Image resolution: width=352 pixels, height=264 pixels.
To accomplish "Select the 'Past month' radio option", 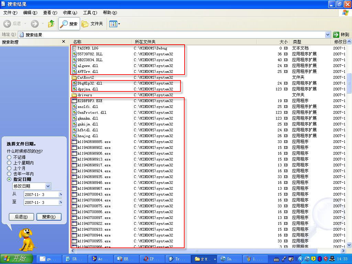I will point(9,168).
